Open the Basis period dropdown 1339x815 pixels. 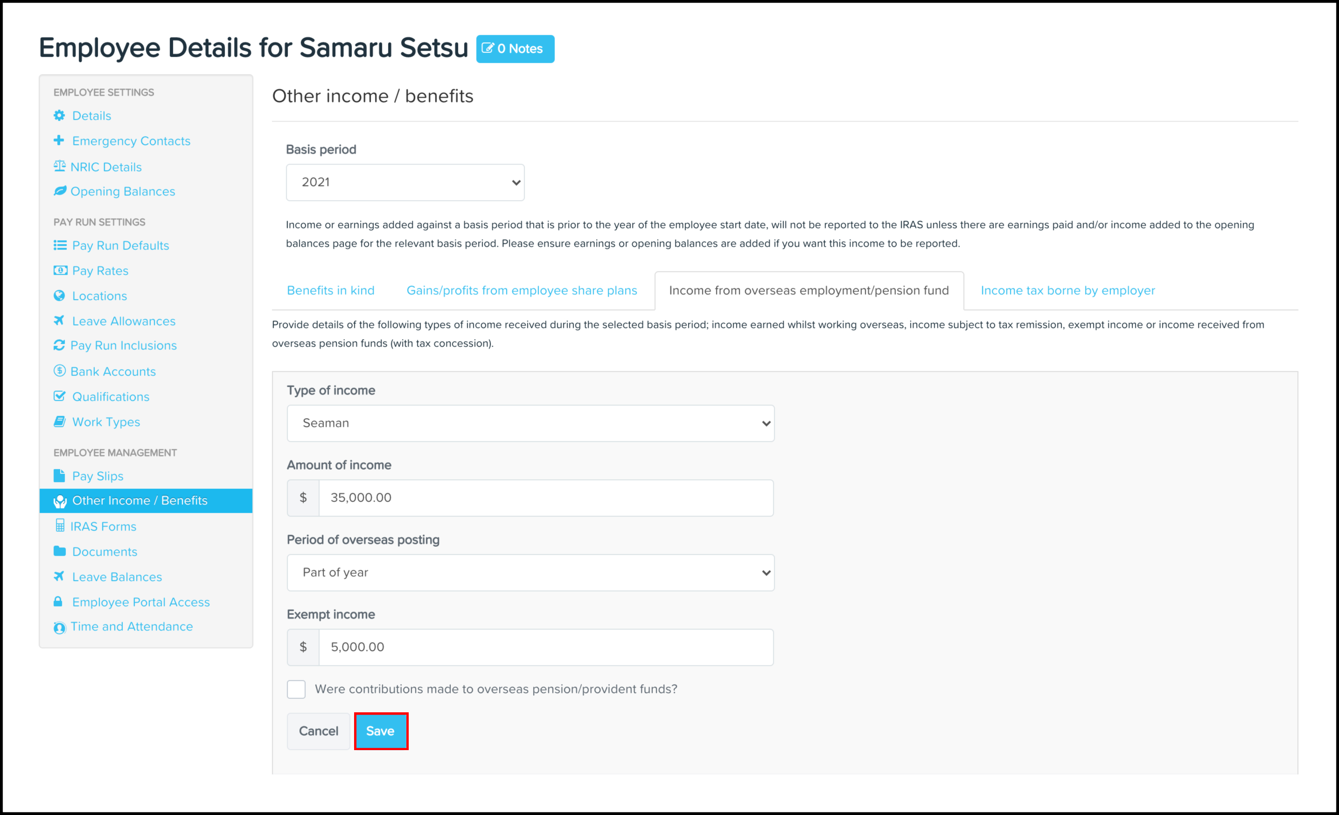(405, 182)
